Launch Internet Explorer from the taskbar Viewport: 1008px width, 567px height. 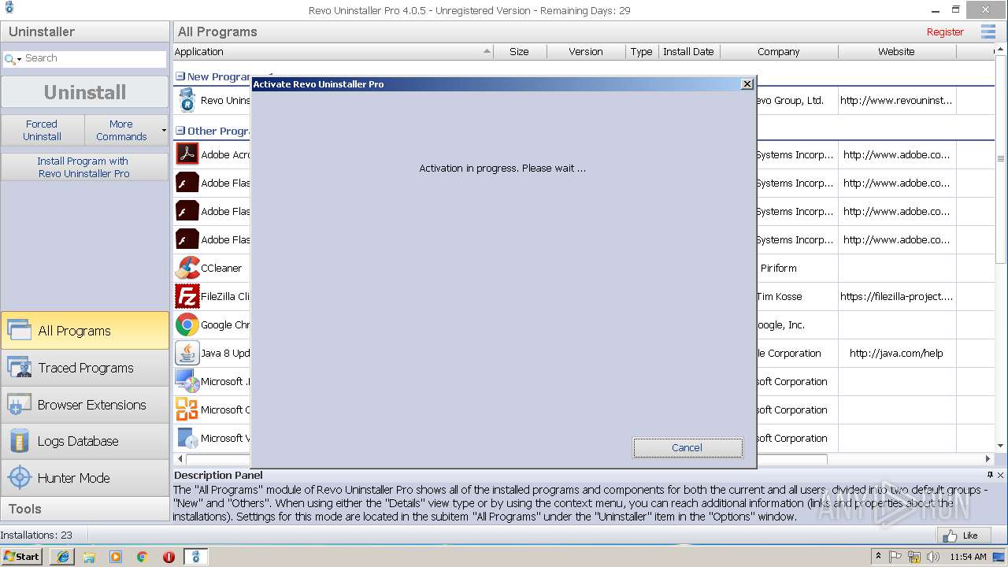[62, 557]
